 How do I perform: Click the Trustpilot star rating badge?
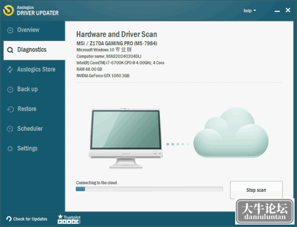click(x=69, y=219)
